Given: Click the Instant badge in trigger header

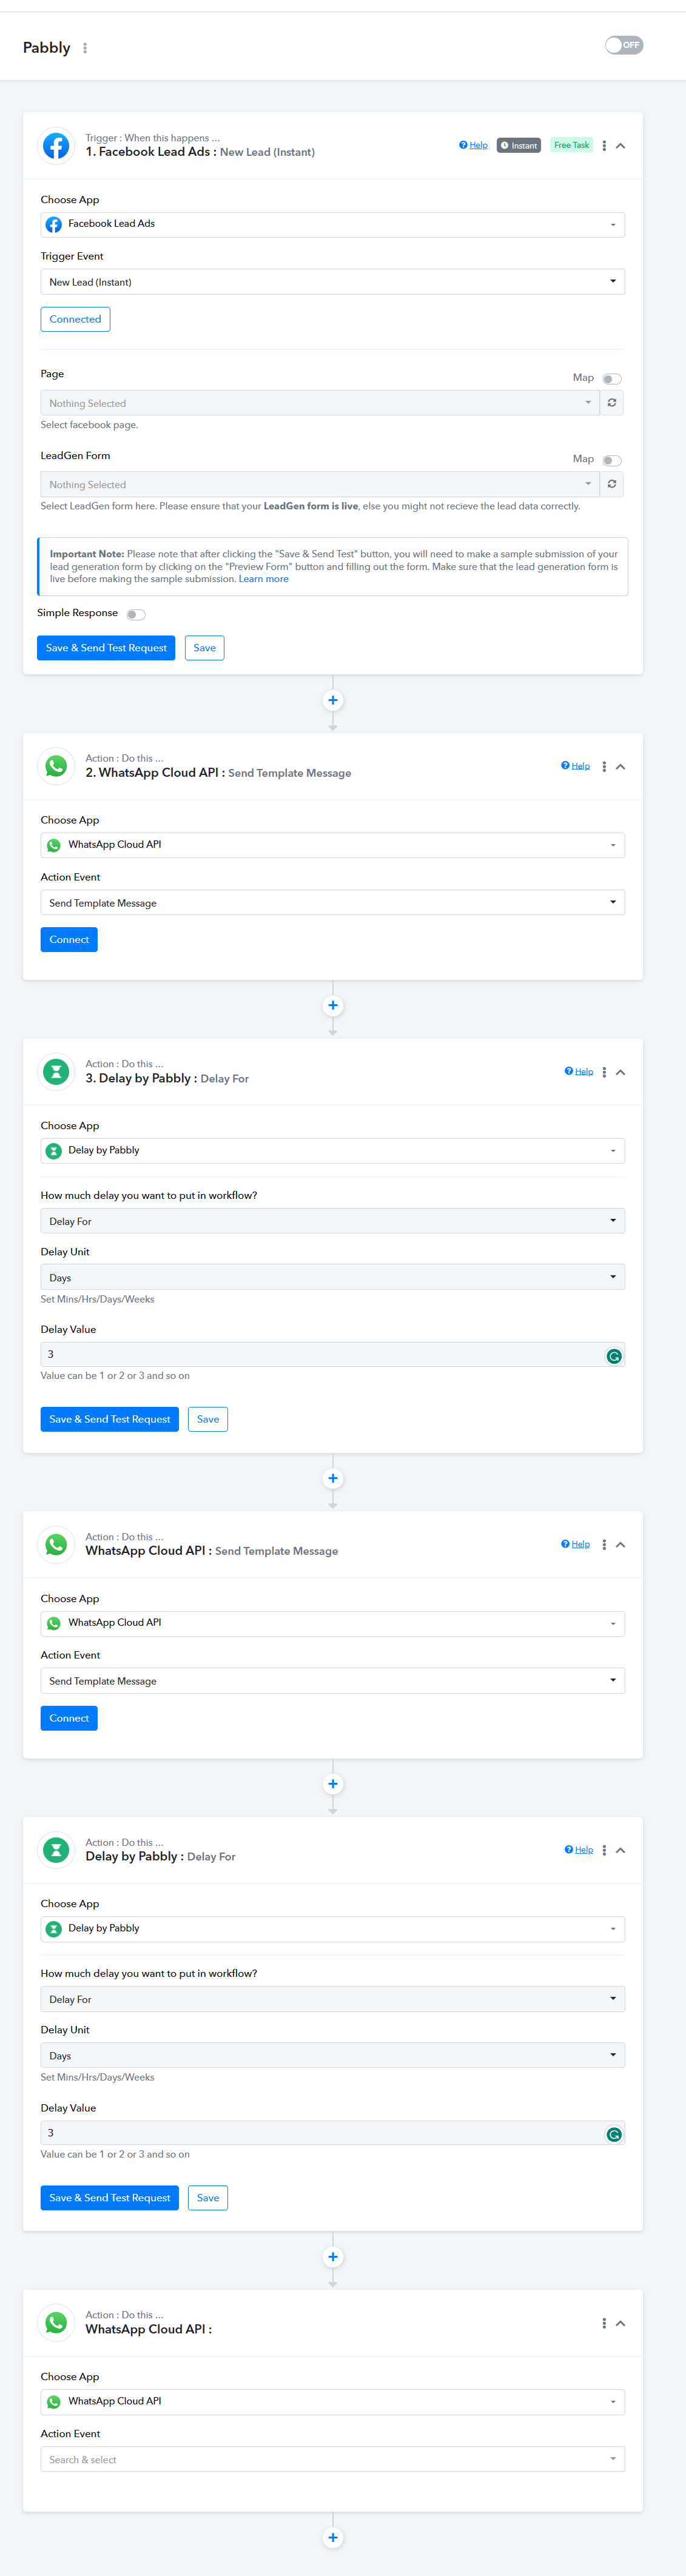Looking at the screenshot, I should click(519, 146).
